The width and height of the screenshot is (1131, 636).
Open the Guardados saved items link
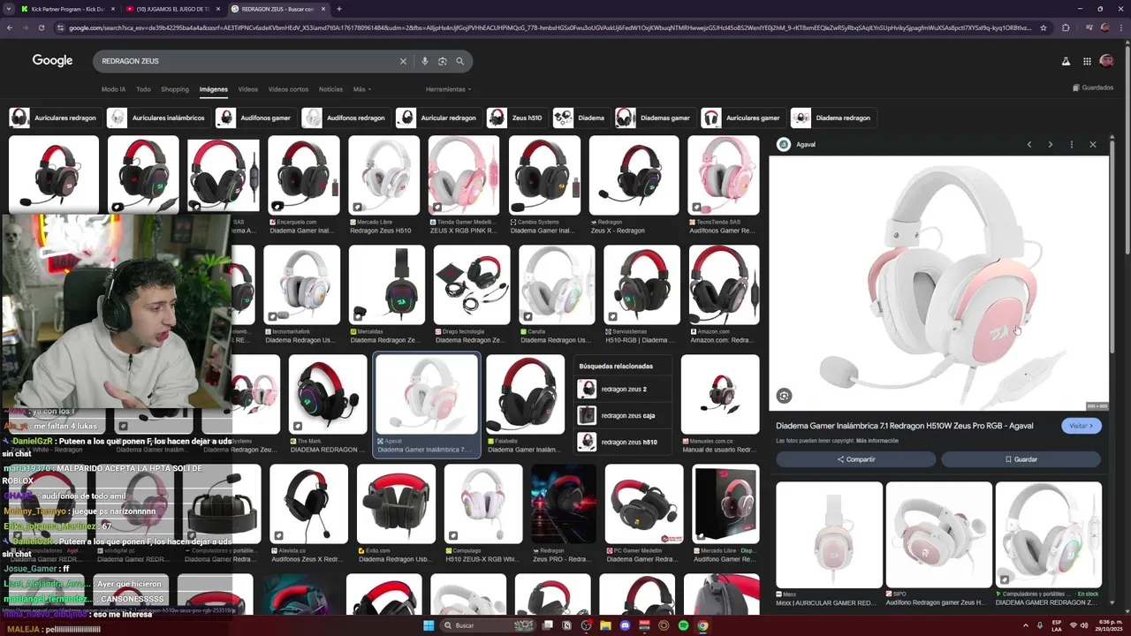pyautogui.click(x=1093, y=87)
